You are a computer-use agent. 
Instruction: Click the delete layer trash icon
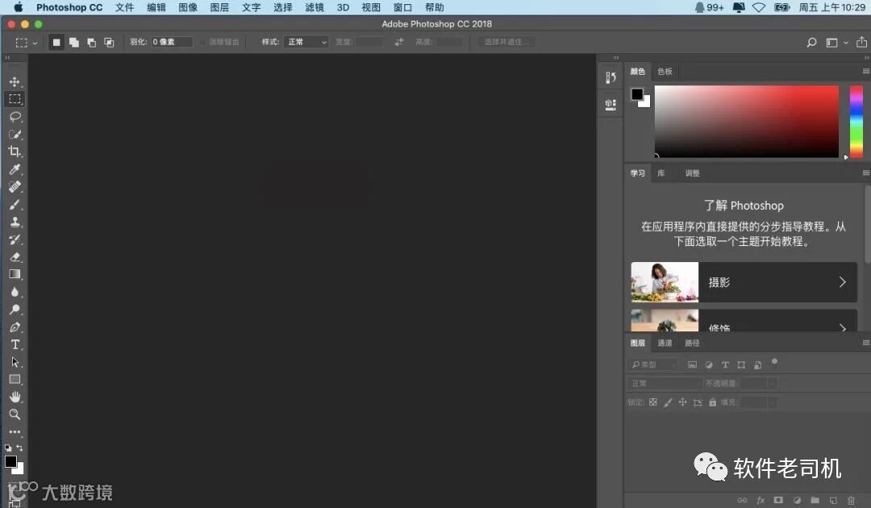tap(851, 500)
